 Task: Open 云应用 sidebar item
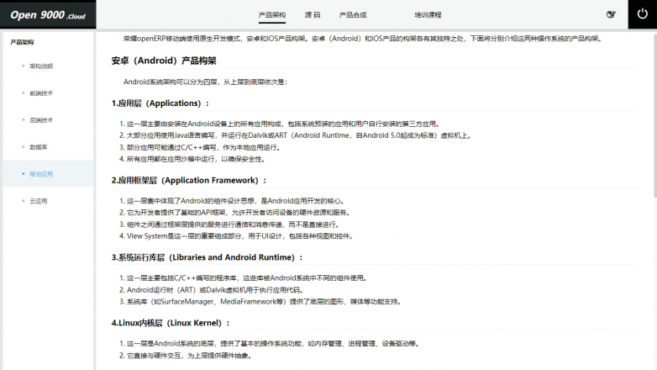click(x=39, y=201)
